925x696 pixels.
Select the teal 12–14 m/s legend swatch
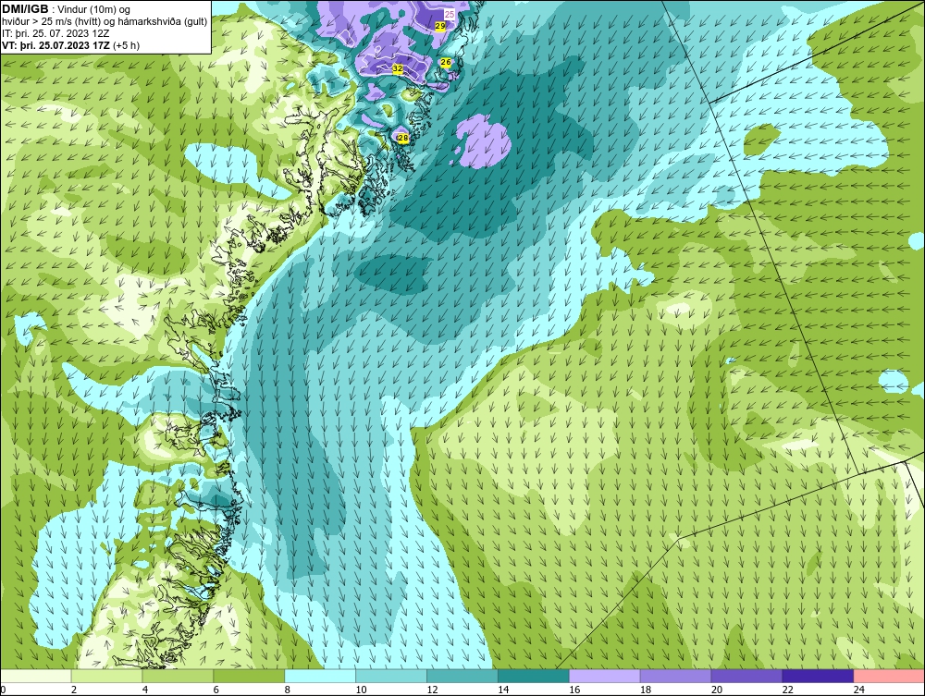[462, 676]
